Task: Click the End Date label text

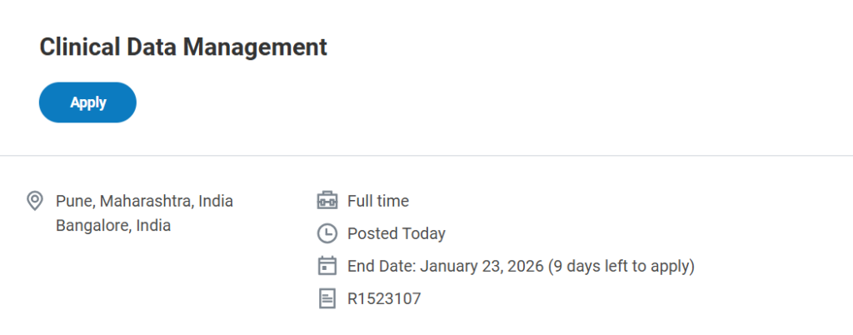Action: 382,266
